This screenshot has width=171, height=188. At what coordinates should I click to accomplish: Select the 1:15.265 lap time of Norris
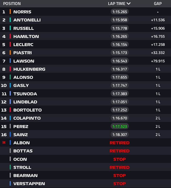click(120, 12)
